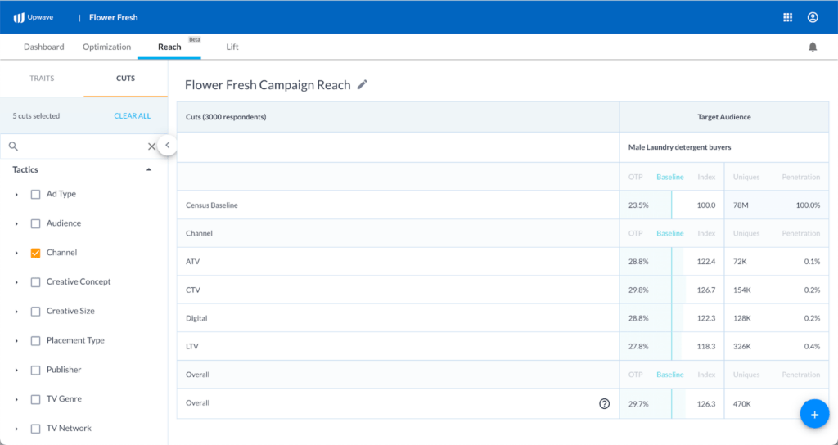Expand the Publisher tree arrow

point(16,371)
